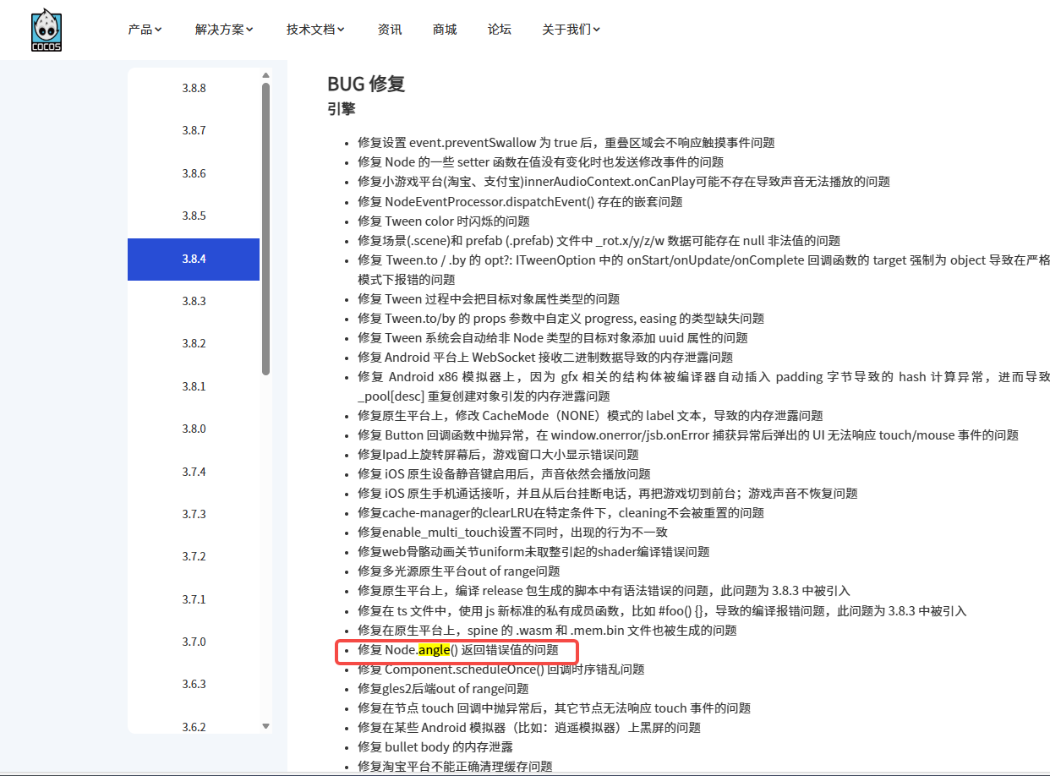Click the Tween color 时闪烁 line
1050x776 pixels.
coord(444,221)
